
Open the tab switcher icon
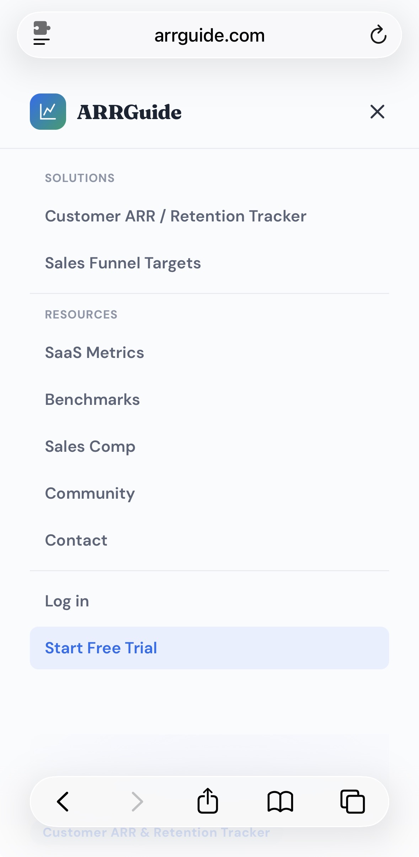(x=353, y=801)
